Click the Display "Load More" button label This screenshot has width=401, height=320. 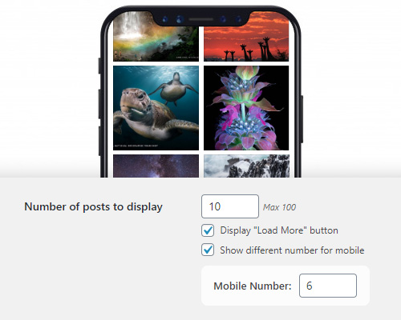[x=279, y=230]
